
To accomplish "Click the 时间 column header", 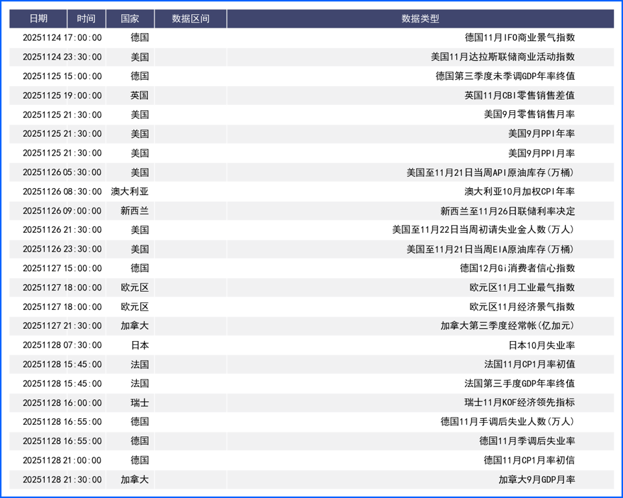I will (x=86, y=19).
